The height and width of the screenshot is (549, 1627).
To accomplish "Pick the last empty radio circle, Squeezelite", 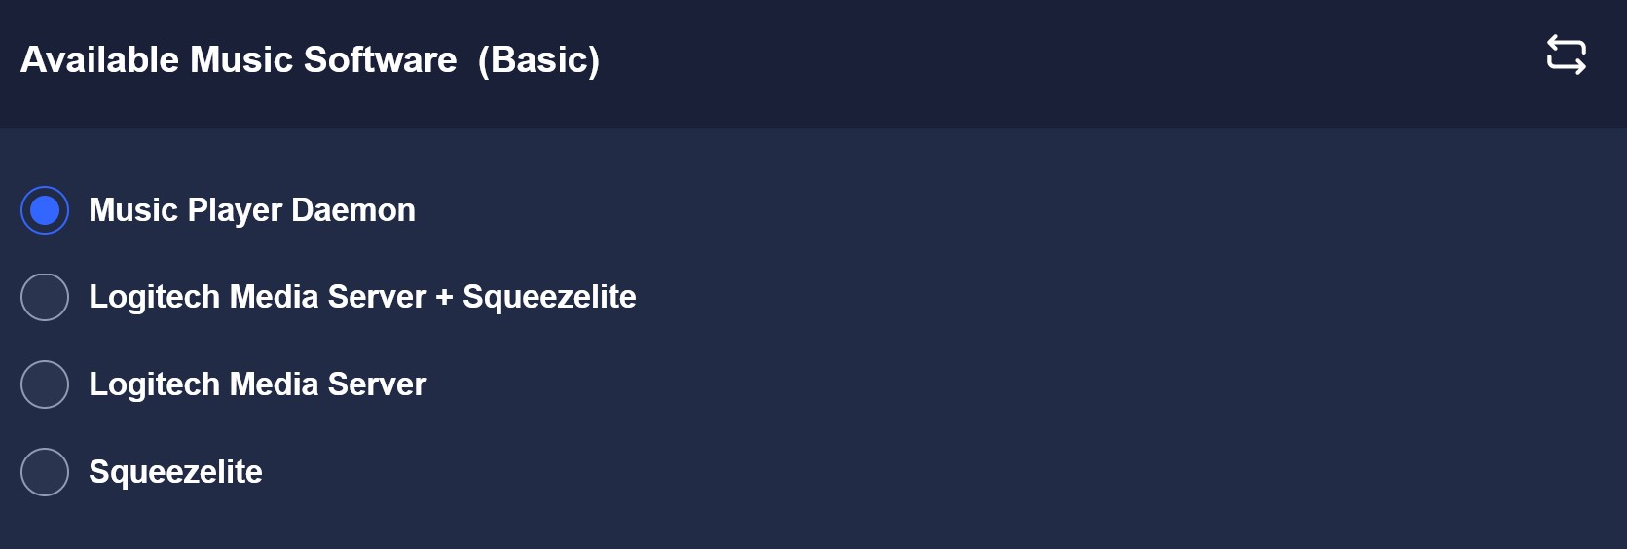I will pos(45,472).
